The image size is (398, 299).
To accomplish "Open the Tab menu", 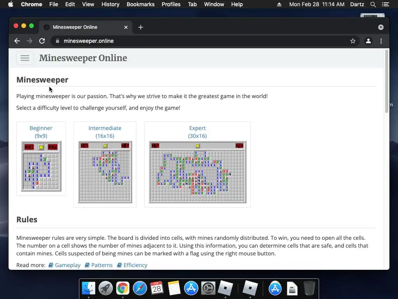I will point(192,4).
